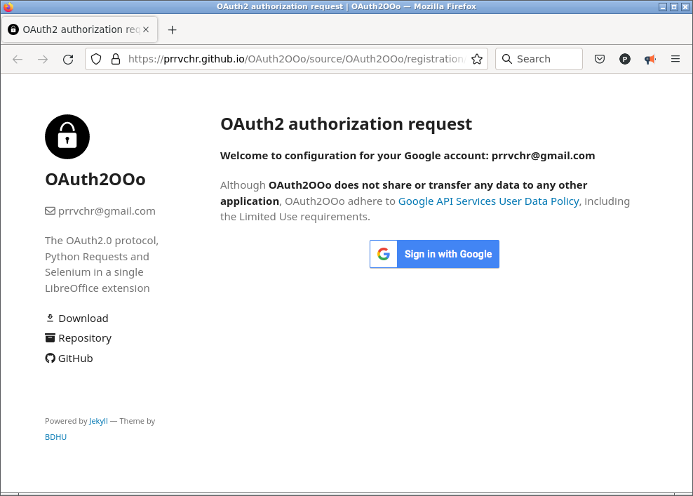Select the OAuth2 authorization request tab
693x496 pixels.
[79, 29]
